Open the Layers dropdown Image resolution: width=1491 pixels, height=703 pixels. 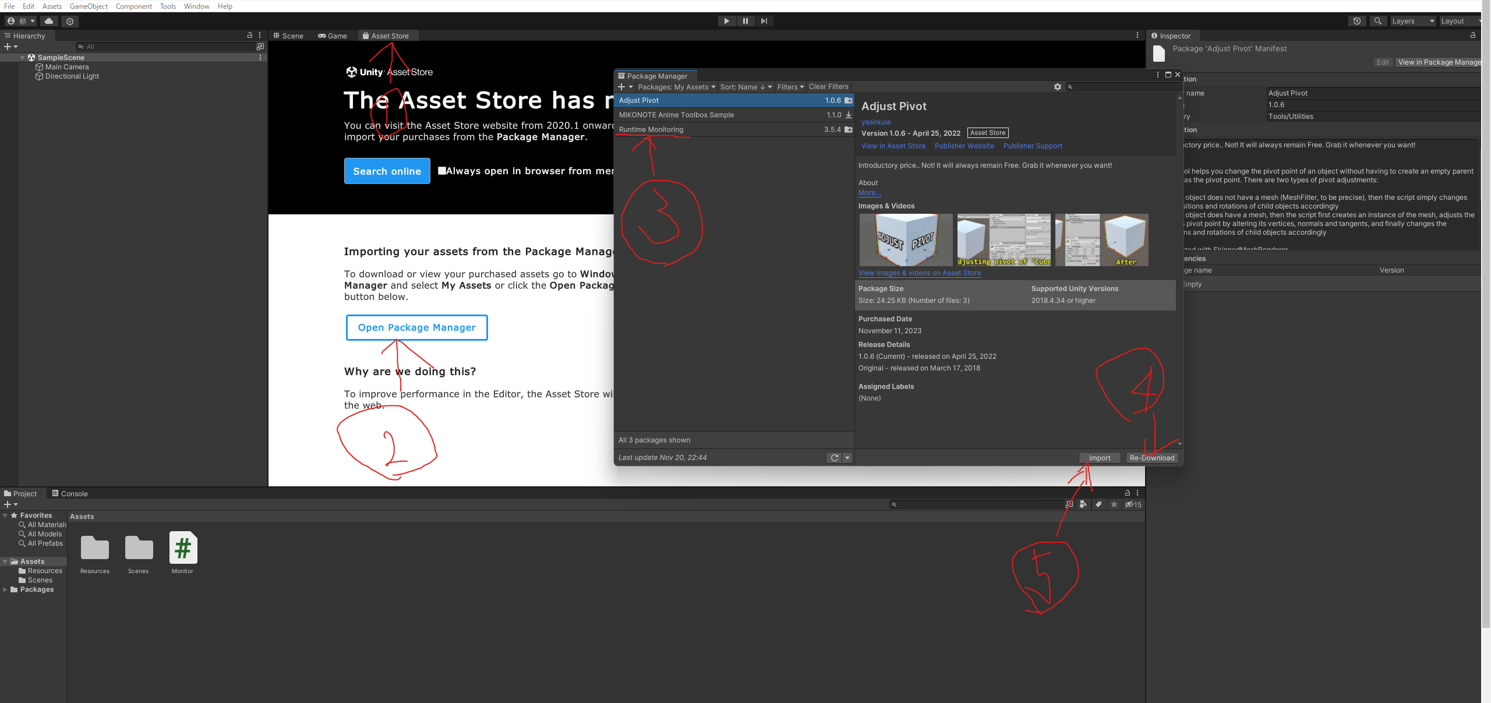click(x=1412, y=21)
